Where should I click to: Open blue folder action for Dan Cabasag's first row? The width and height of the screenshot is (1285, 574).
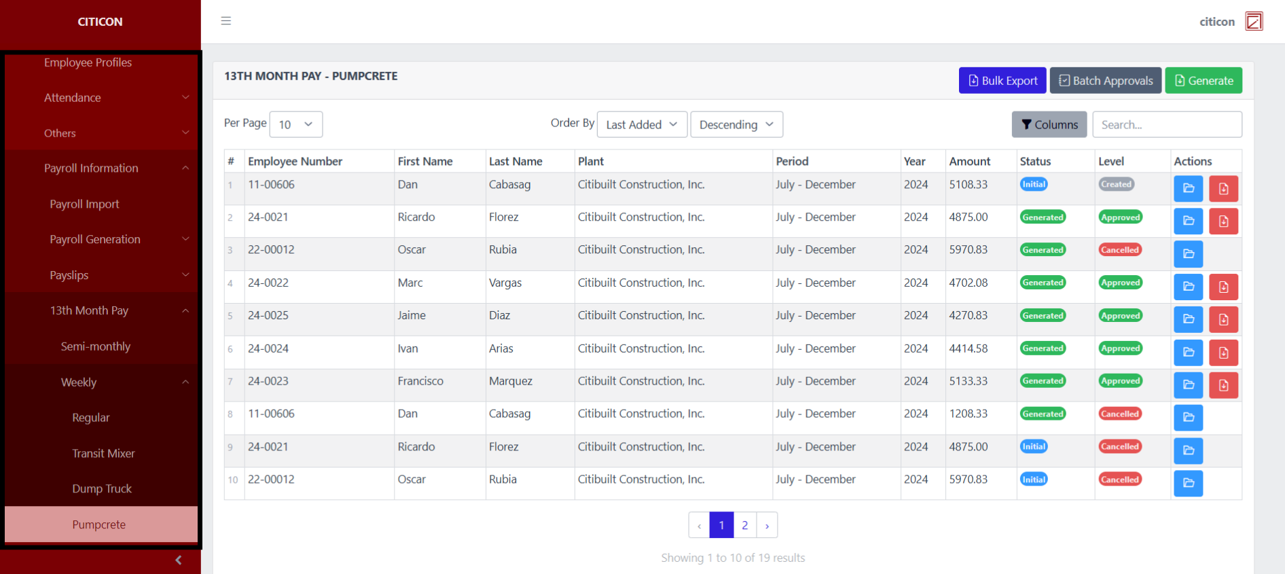pyautogui.click(x=1188, y=189)
